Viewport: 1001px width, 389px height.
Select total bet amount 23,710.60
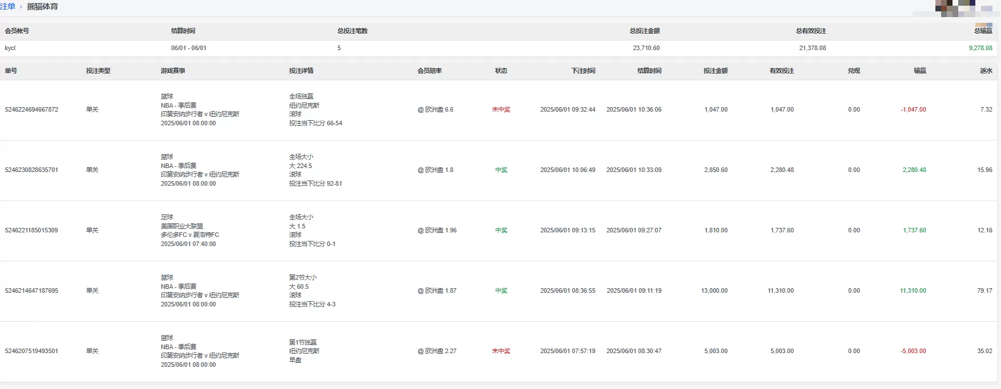tap(646, 48)
